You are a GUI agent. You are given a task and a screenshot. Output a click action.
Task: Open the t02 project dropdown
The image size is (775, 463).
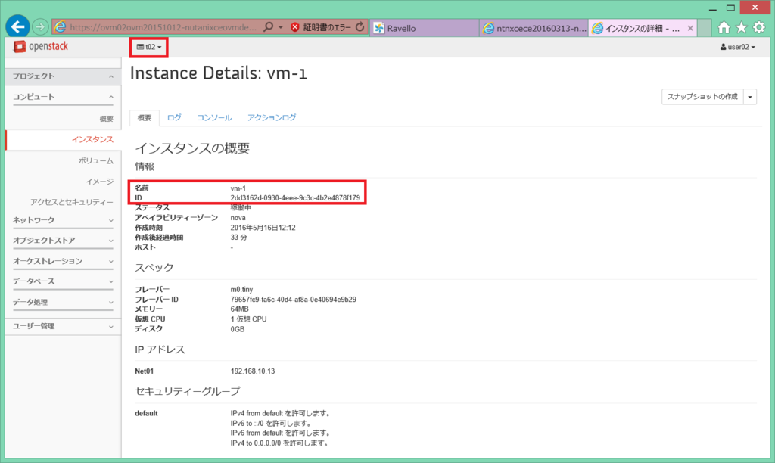point(149,47)
